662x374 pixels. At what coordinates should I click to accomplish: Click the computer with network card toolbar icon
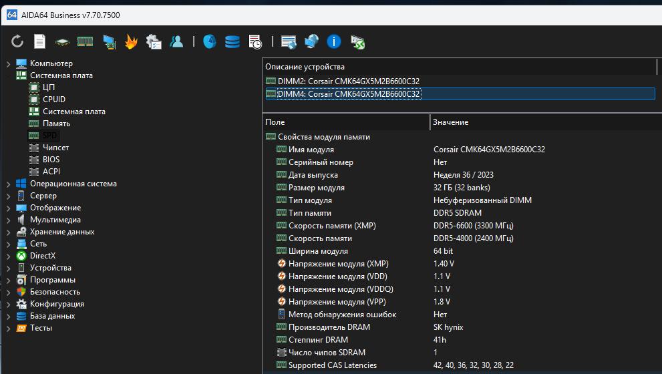point(109,42)
